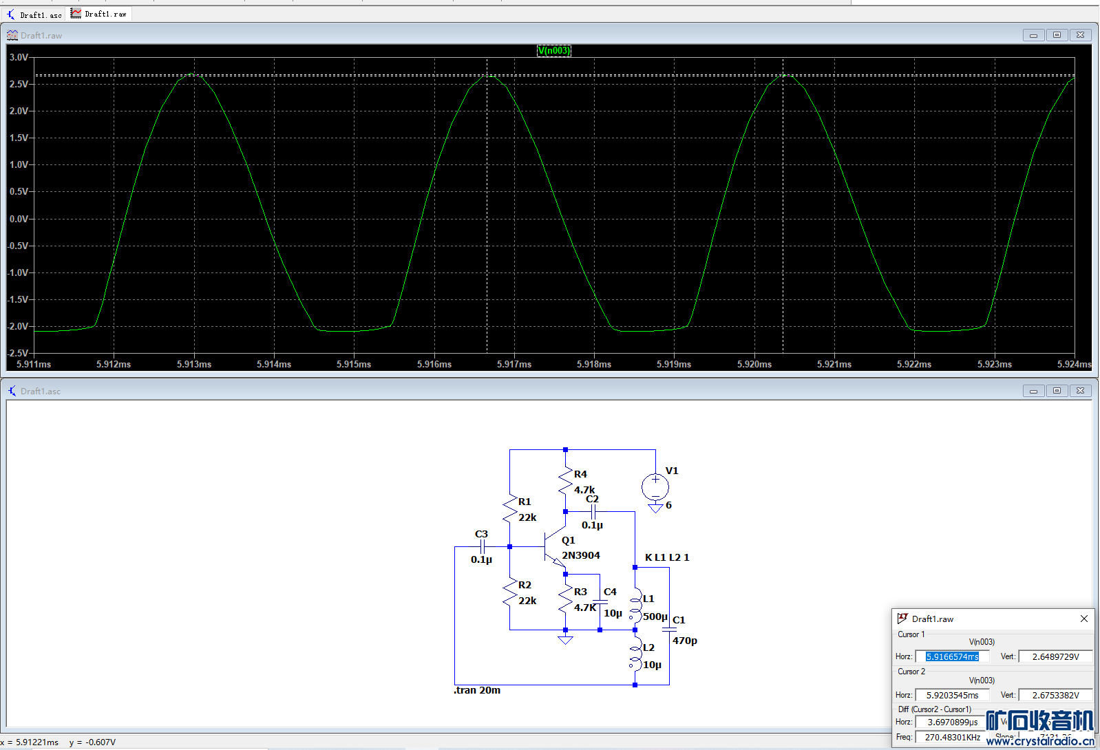Switch to the Draft1.asc tab
Screen dimensions: 1100x750
(34, 14)
